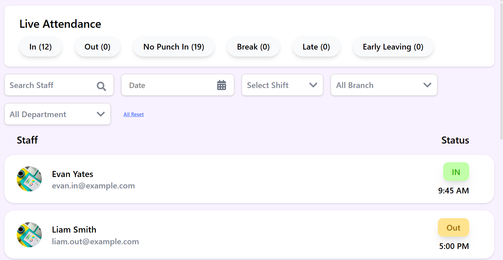
Task: Click the All Reset link
Action: tap(134, 114)
